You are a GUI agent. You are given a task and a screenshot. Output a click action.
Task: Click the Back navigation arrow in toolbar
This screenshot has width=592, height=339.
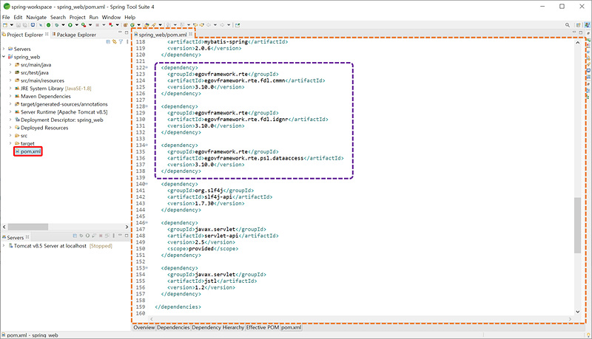tap(209, 25)
